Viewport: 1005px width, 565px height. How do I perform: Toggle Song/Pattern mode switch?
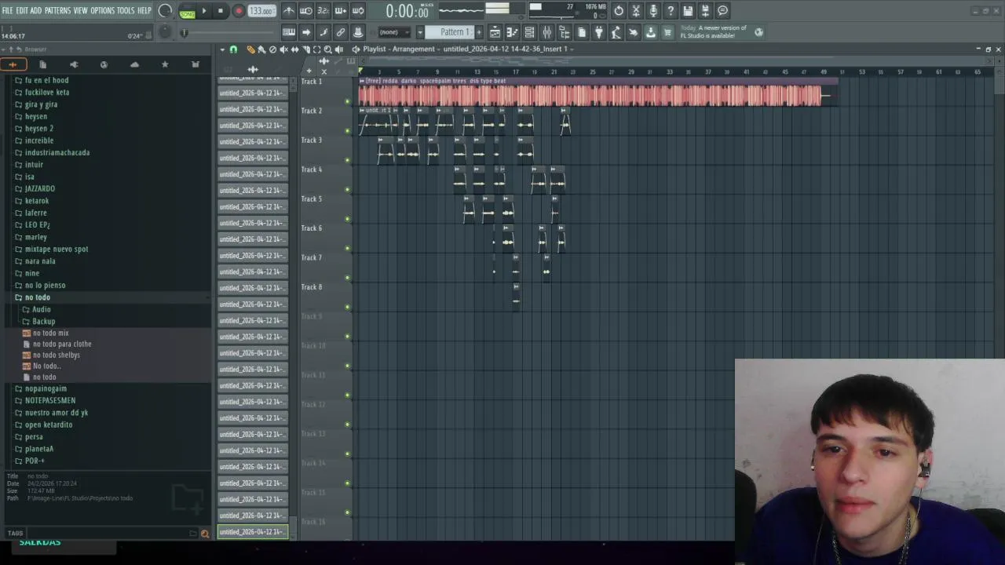coord(188,11)
